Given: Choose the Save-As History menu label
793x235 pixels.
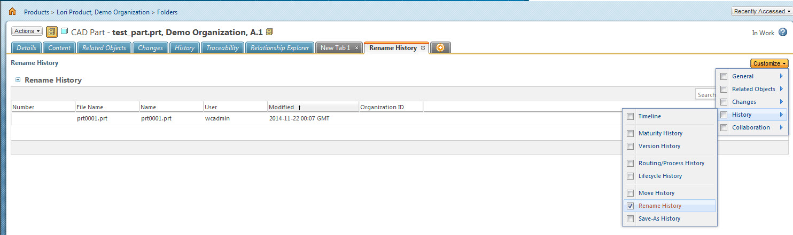Looking at the screenshot, I should pyautogui.click(x=659, y=218).
